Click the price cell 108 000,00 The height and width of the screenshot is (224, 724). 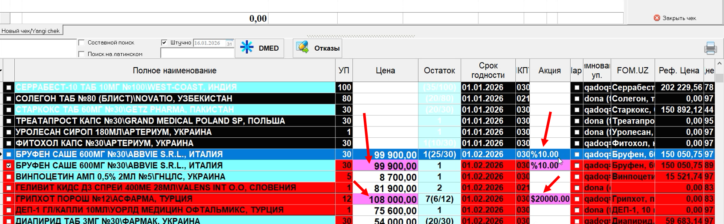[x=385, y=199]
